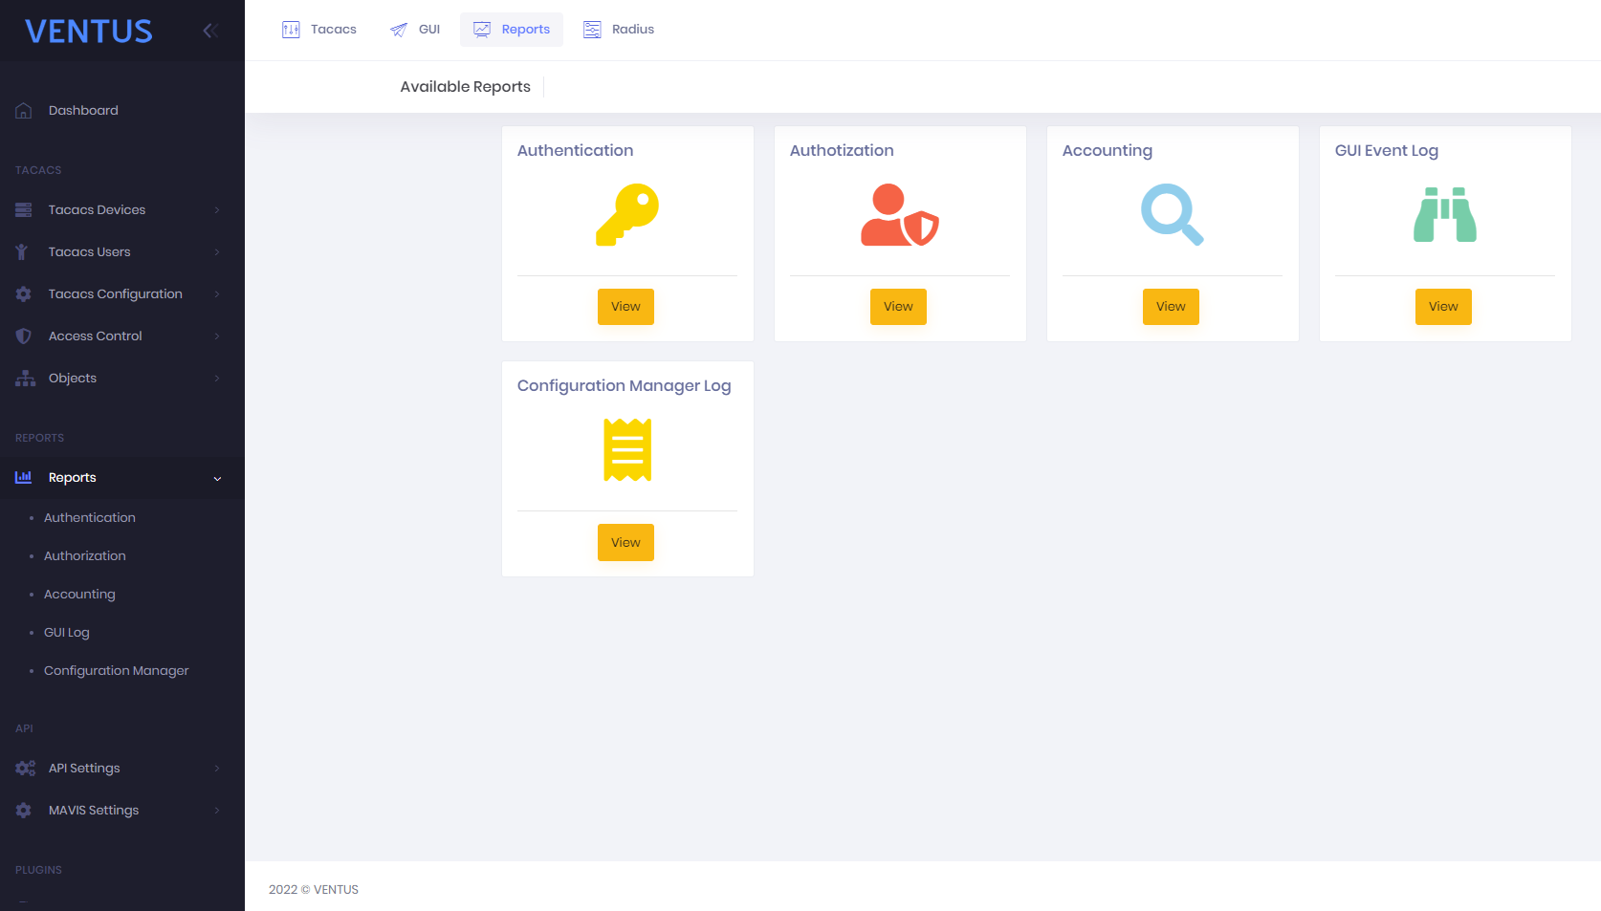Click the Tacacs Users person icon
This screenshot has width=1601, height=911.
pos(22,252)
